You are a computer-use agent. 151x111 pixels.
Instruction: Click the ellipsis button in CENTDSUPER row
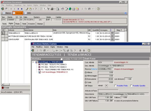click(x=7, y=40)
